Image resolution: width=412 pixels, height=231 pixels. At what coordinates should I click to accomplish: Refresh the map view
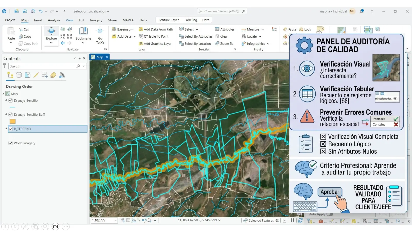coord(300,220)
